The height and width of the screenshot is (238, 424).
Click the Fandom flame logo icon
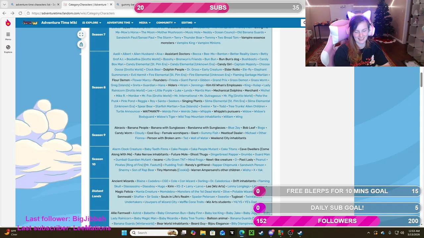pyautogui.click(x=8, y=22)
